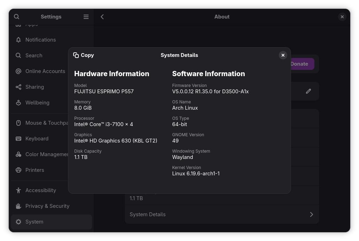
Task: Click the Printers icon in the sidebar
Action: pos(18,170)
